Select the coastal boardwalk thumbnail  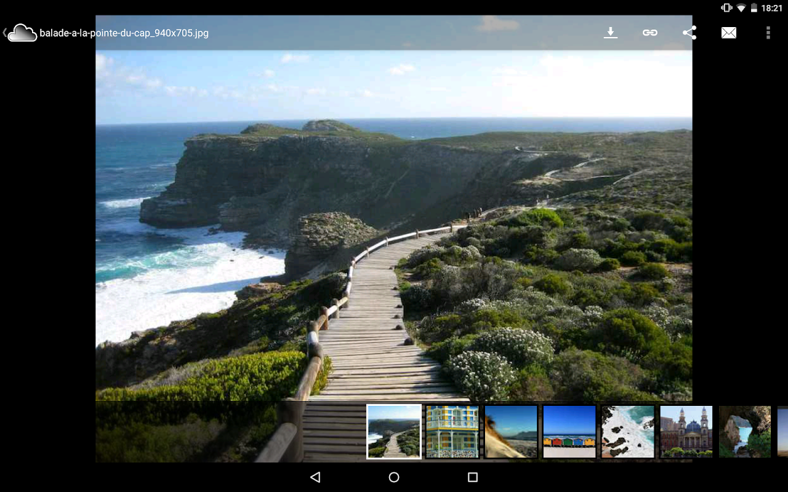[x=394, y=431]
